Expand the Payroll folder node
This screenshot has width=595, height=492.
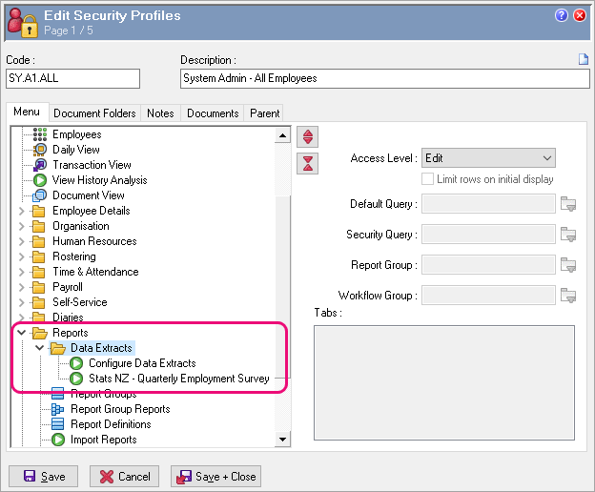coord(22,287)
